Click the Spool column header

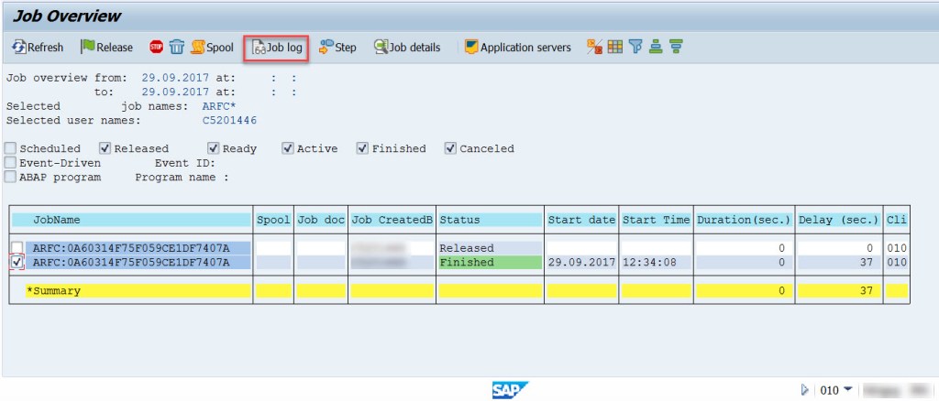pyautogui.click(x=273, y=220)
